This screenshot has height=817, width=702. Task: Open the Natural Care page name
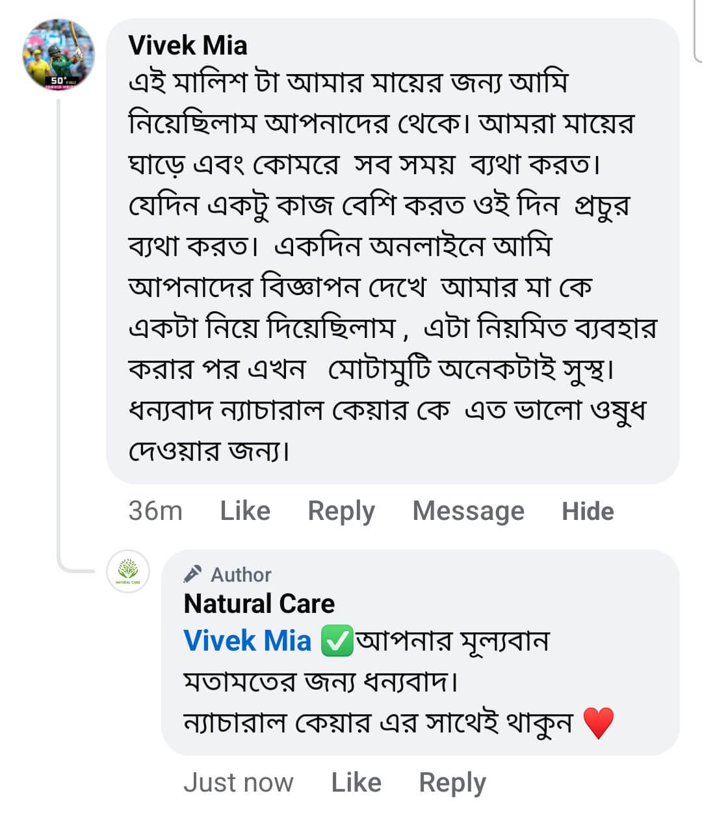coord(259,604)
